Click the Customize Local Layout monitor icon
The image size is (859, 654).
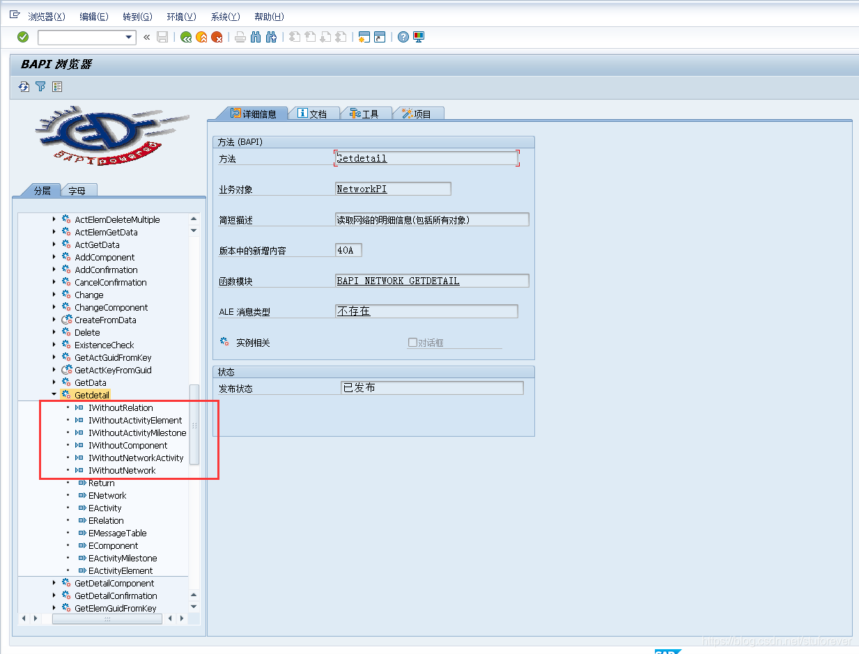pyautogui.click(x=419, y=37)
